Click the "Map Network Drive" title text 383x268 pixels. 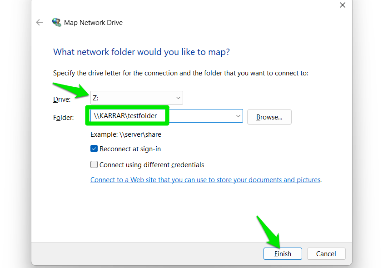pyautogui.click(x=93, y=22)
